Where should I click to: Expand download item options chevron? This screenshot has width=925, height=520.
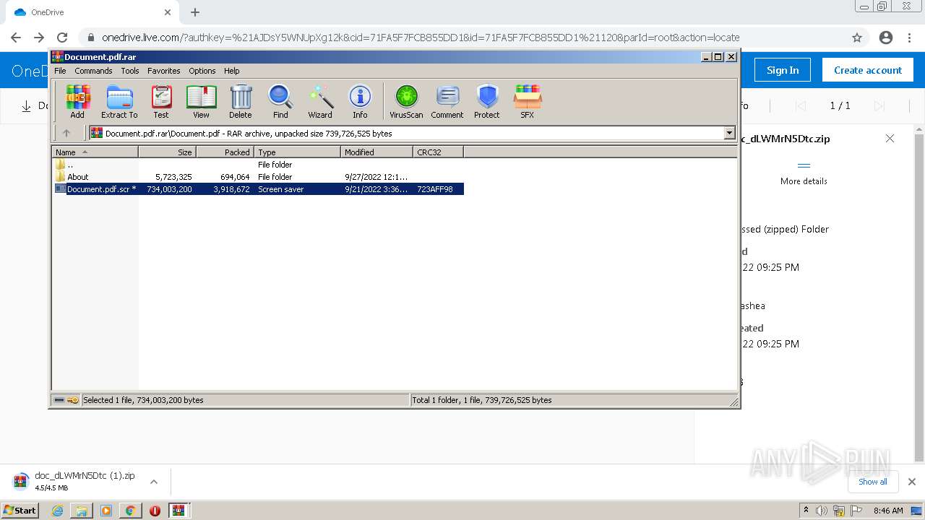click(x=153, y=482)
